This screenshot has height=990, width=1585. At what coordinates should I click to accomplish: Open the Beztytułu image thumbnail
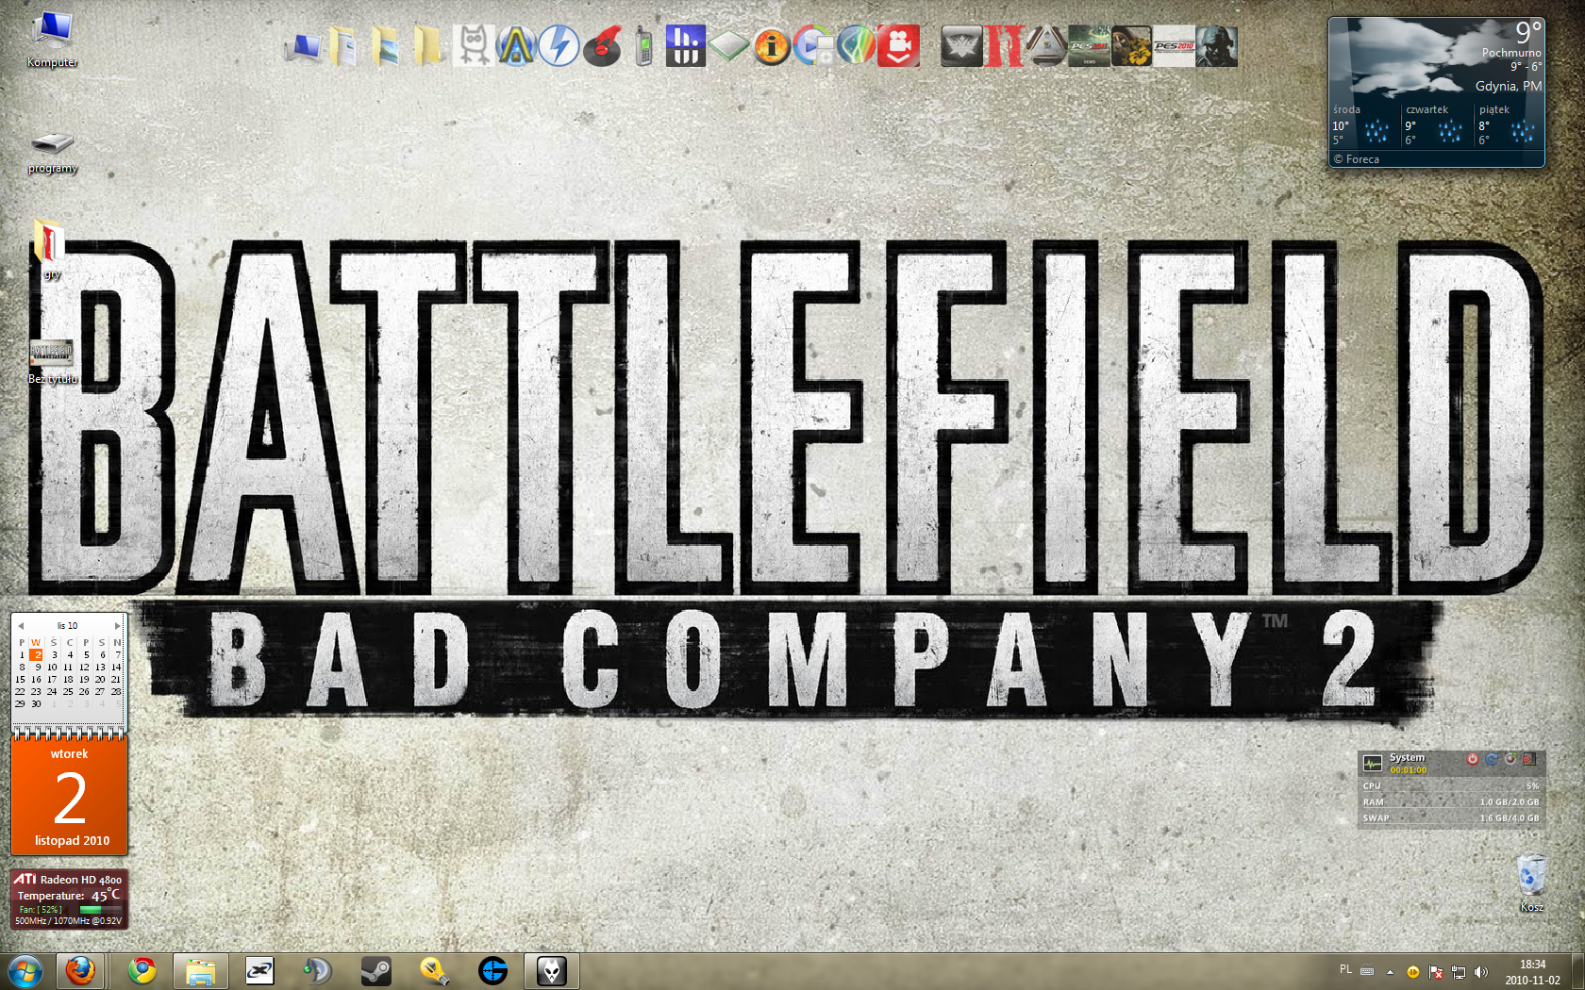(x=52, y=362)
